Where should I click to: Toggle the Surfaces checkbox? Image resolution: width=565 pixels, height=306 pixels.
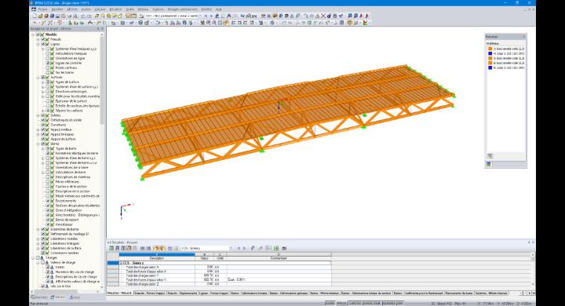point(43,77)
